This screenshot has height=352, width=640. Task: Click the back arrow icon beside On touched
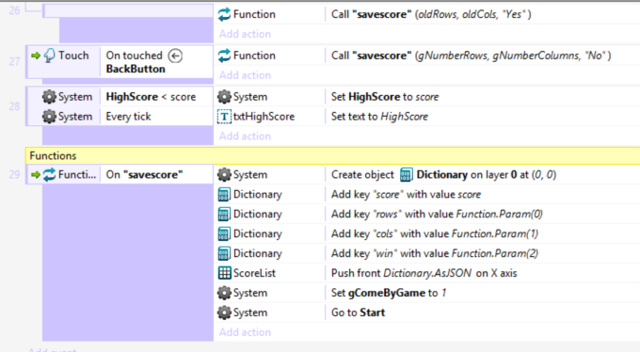tap(175, 56)
